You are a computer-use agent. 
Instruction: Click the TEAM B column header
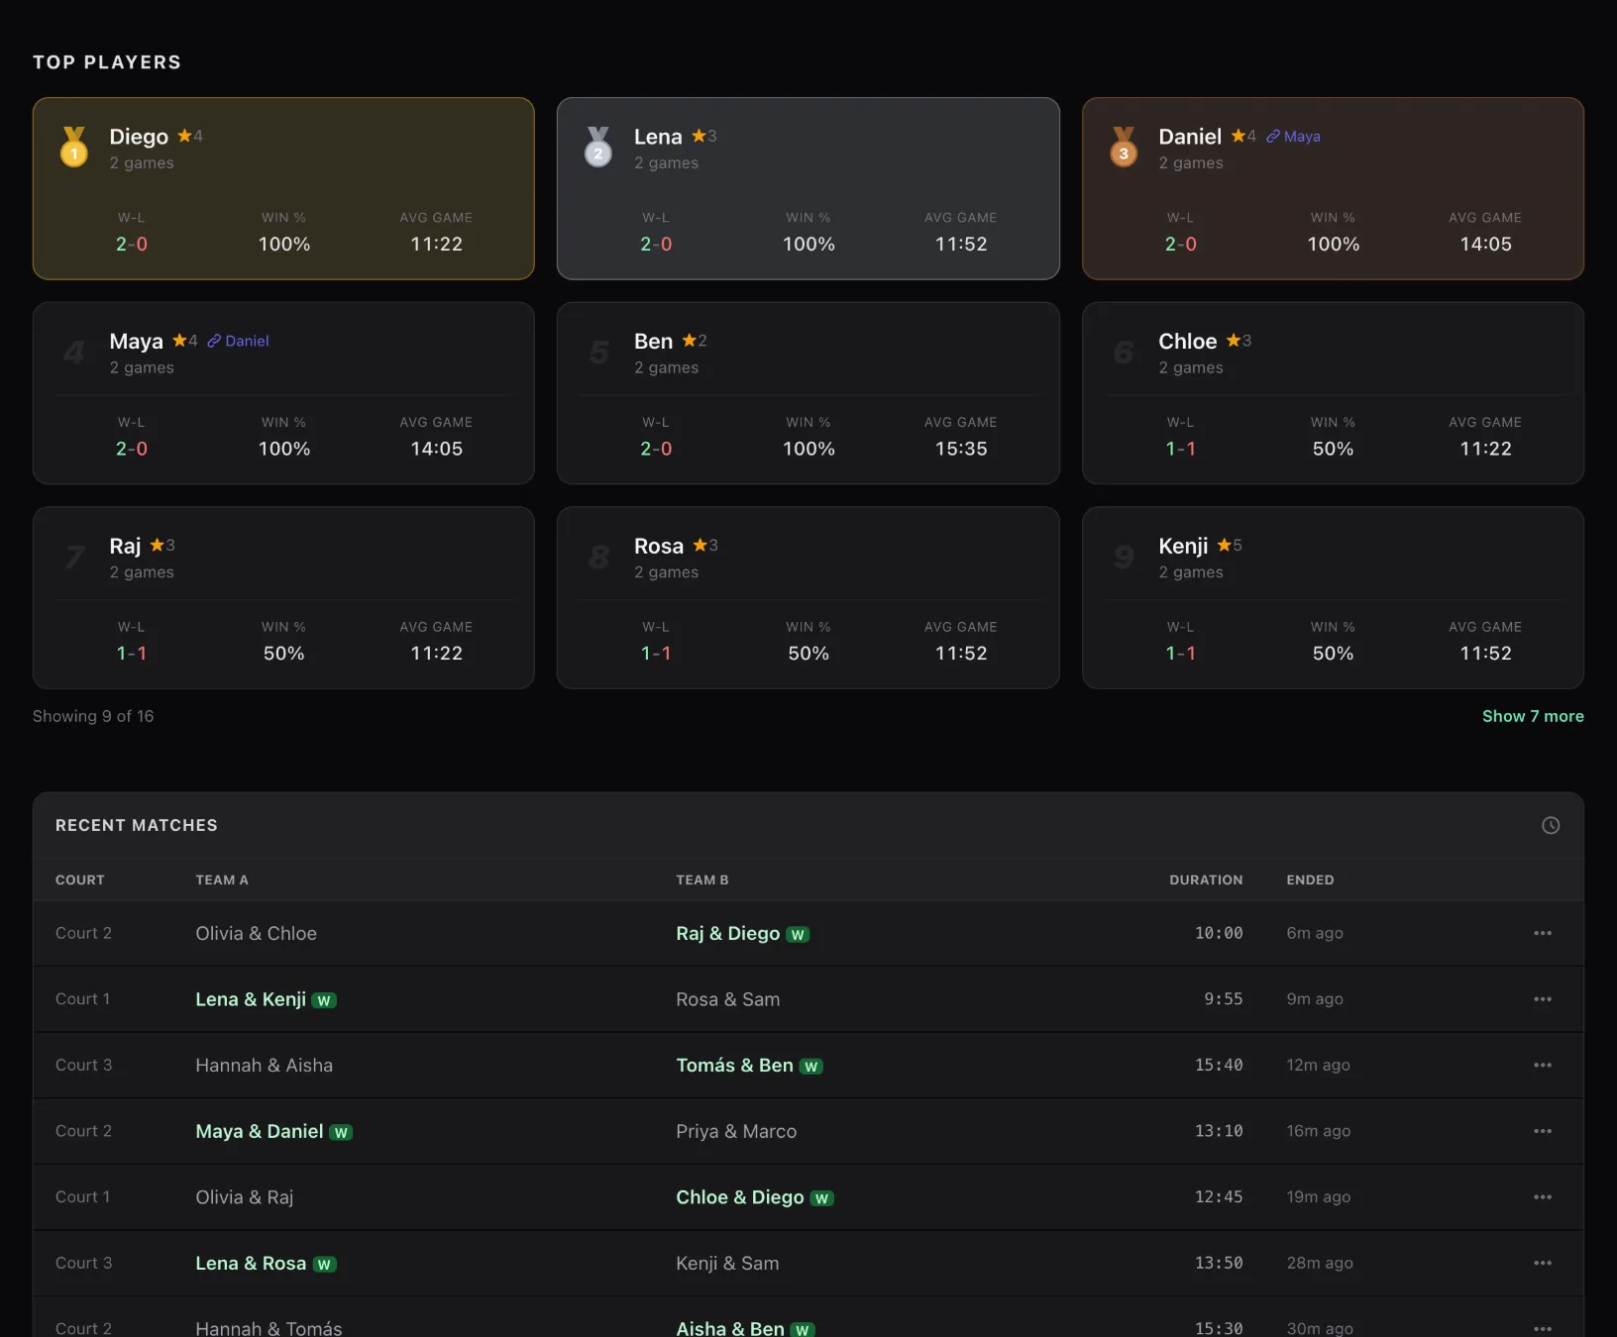[x=702, y=879]
